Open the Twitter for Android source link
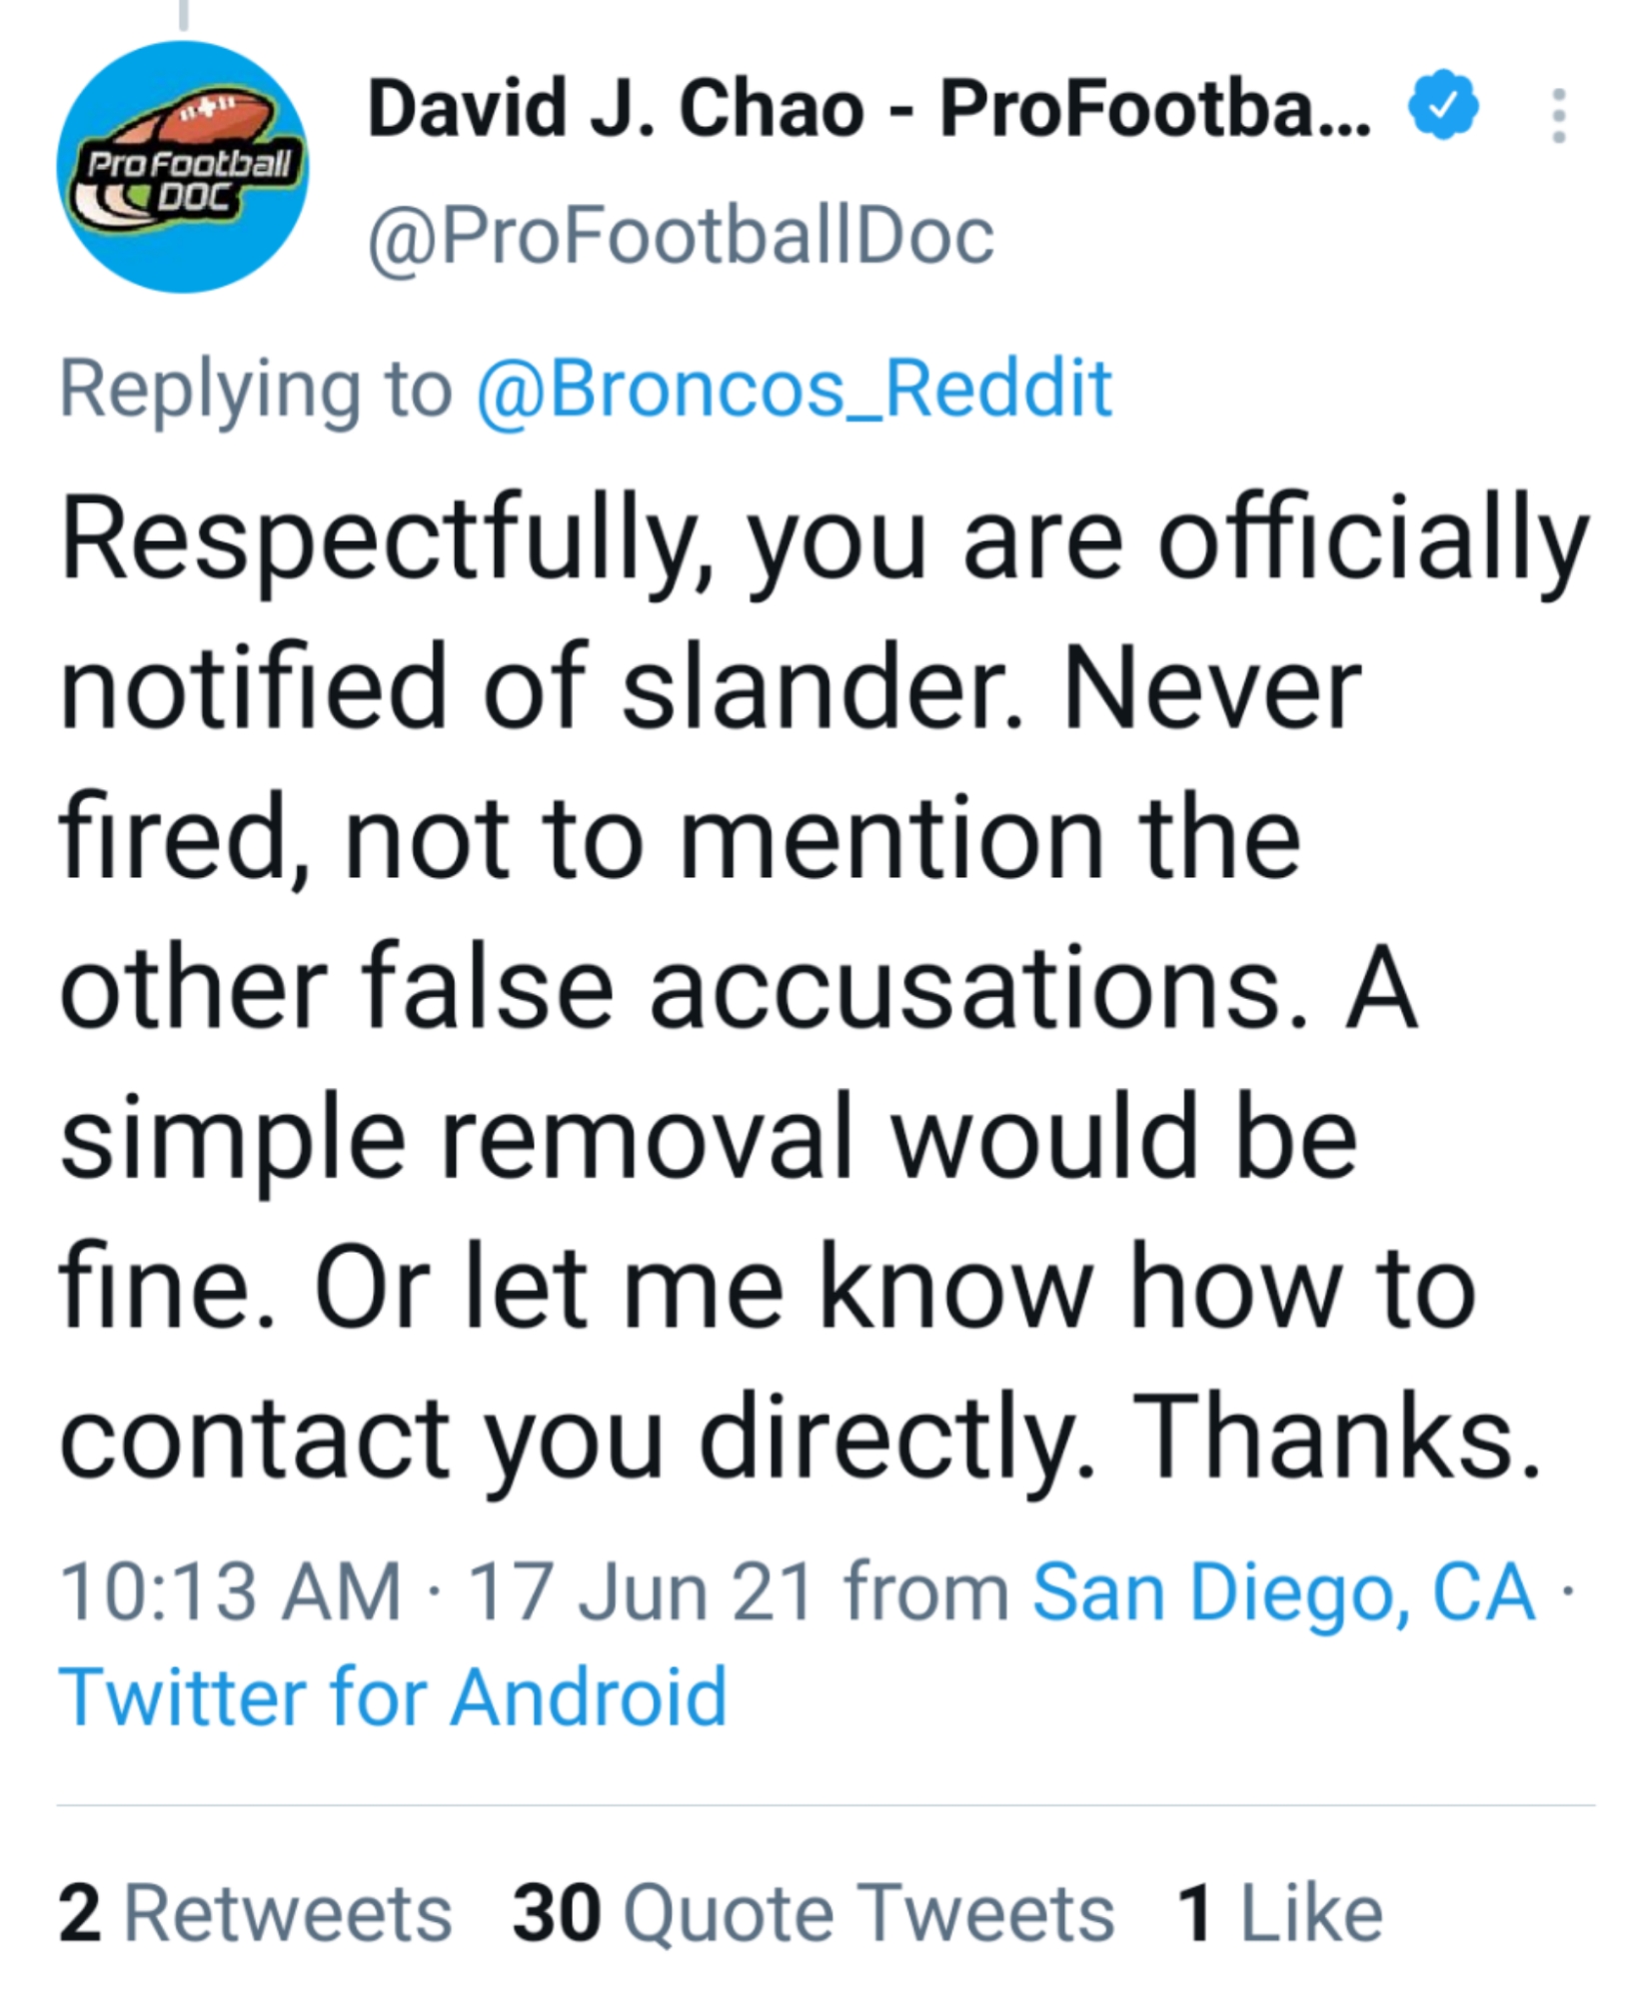This screenshot has width=1652, height=1998. 393,1697
